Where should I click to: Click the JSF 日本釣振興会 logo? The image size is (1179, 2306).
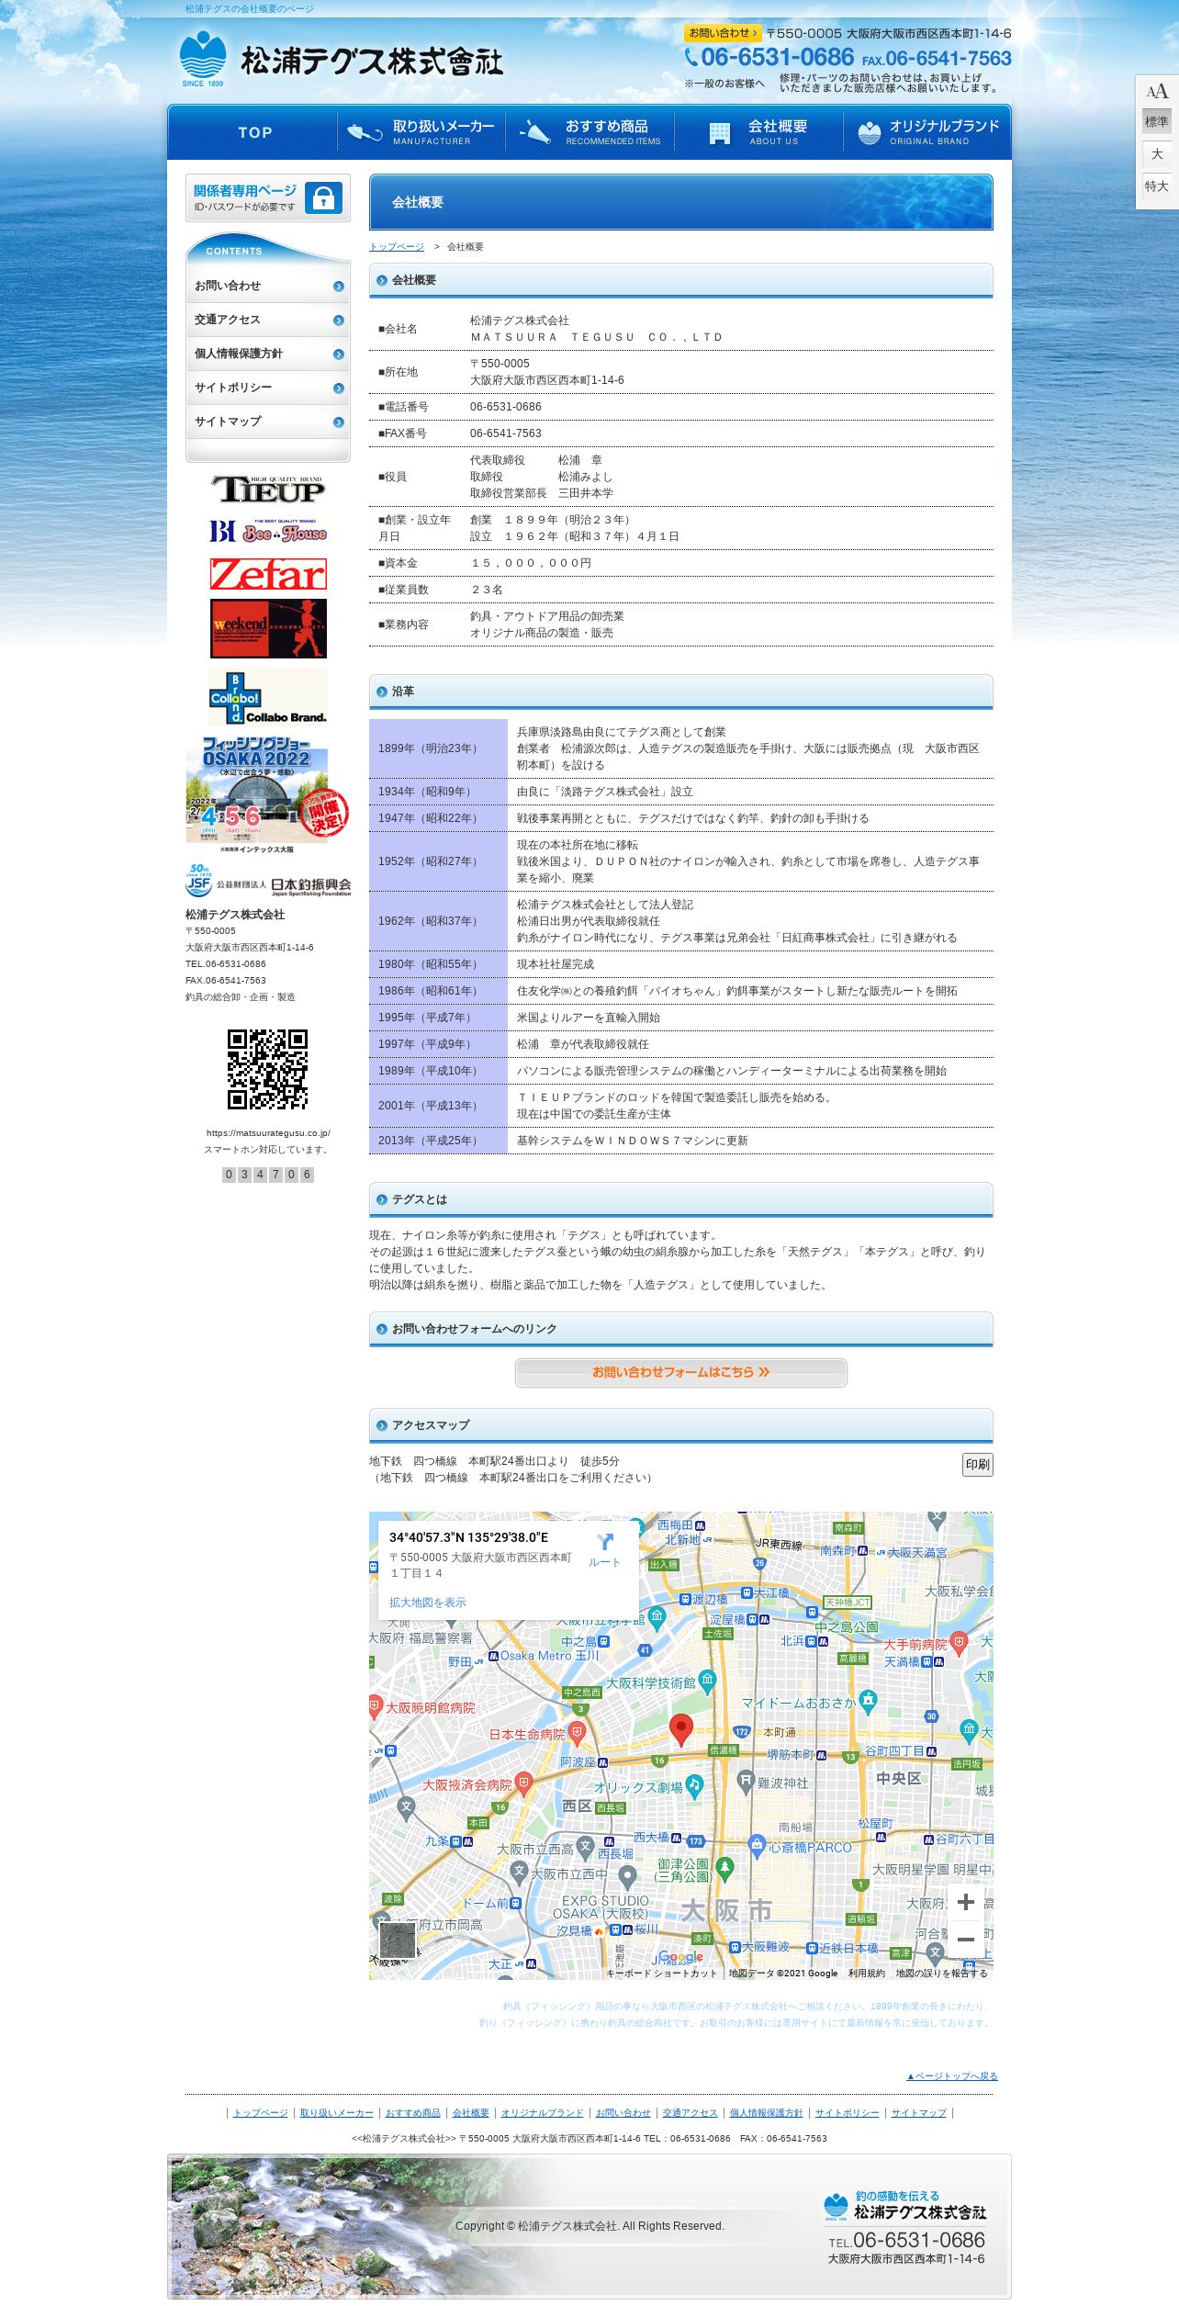point(268,881)
